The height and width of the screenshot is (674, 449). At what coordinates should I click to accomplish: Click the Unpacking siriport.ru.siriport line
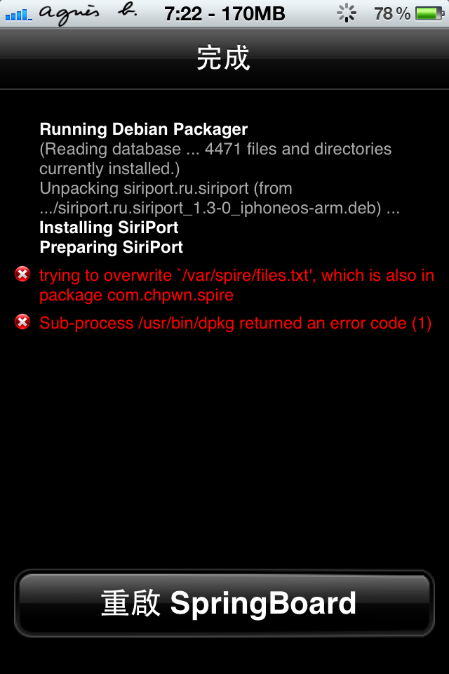(x=166, y=188)
